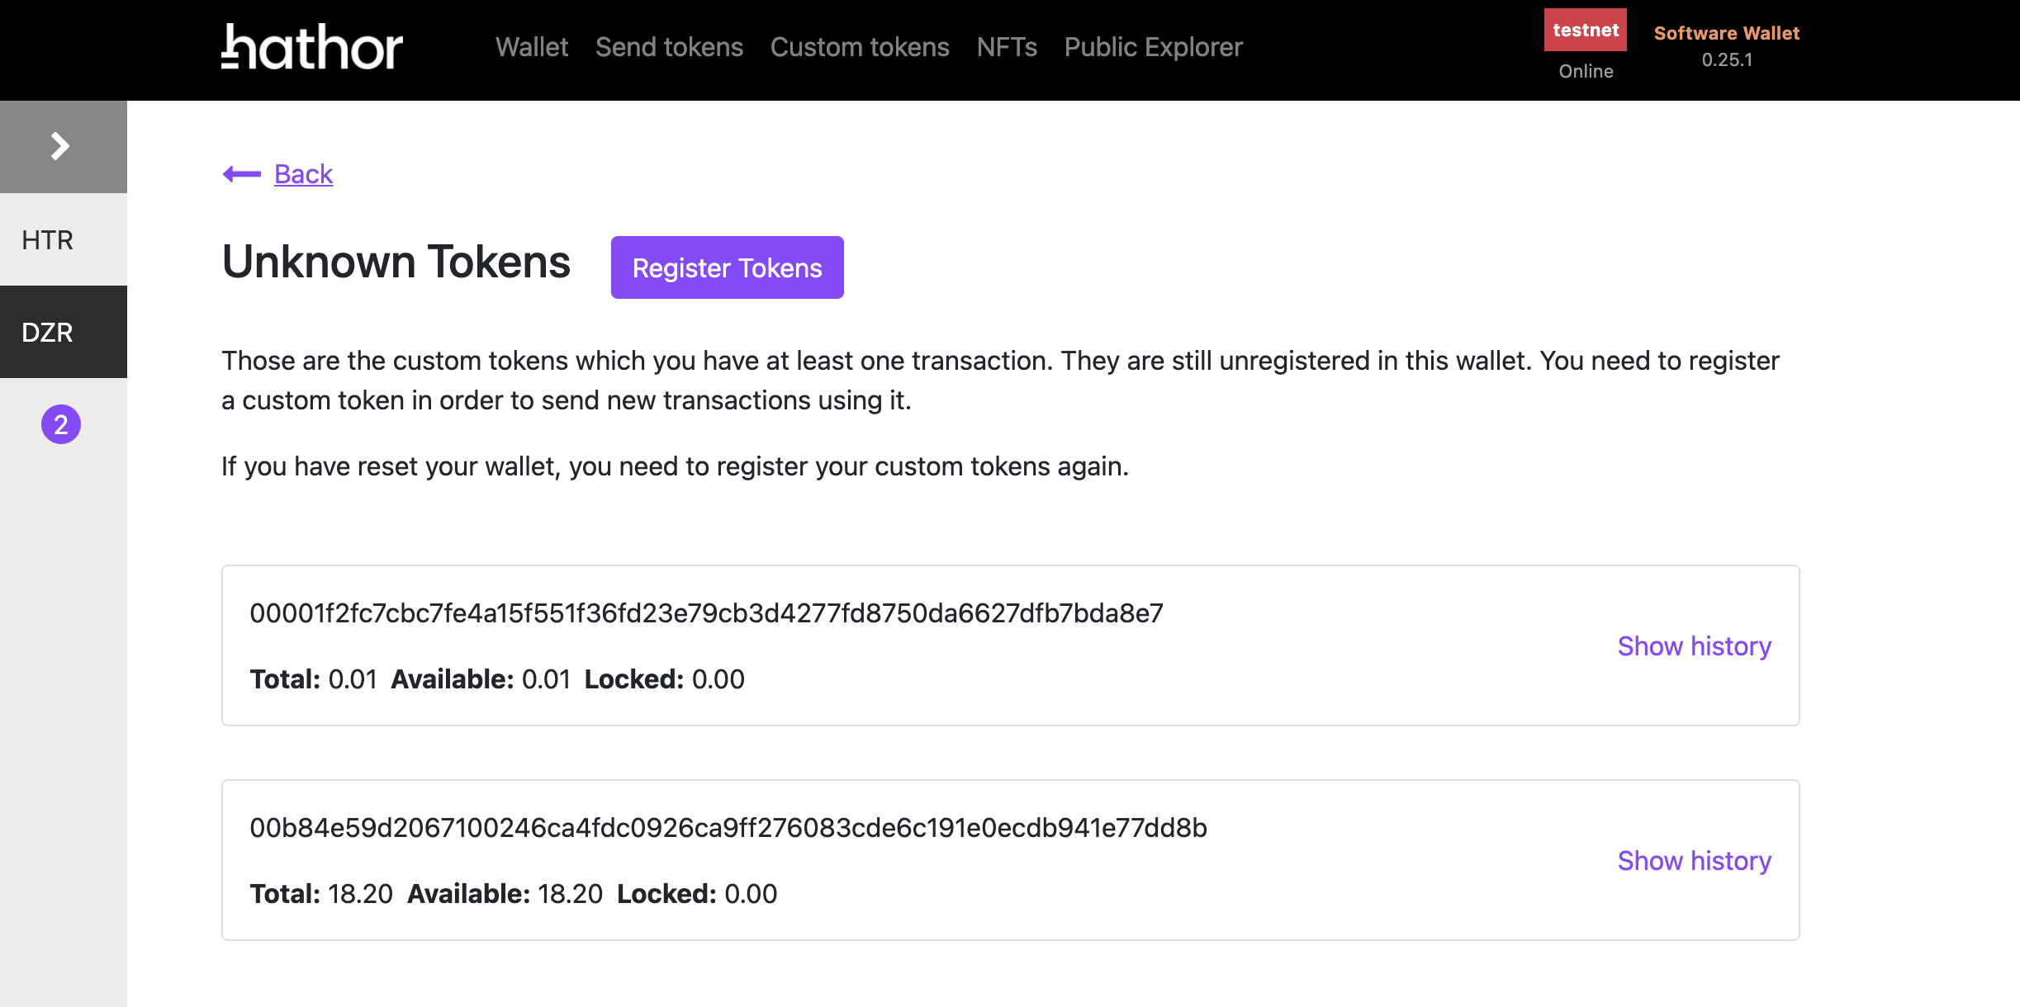2020x1007 pixels.
Task: Click the Hathor logo in the header
Action: 312,47
